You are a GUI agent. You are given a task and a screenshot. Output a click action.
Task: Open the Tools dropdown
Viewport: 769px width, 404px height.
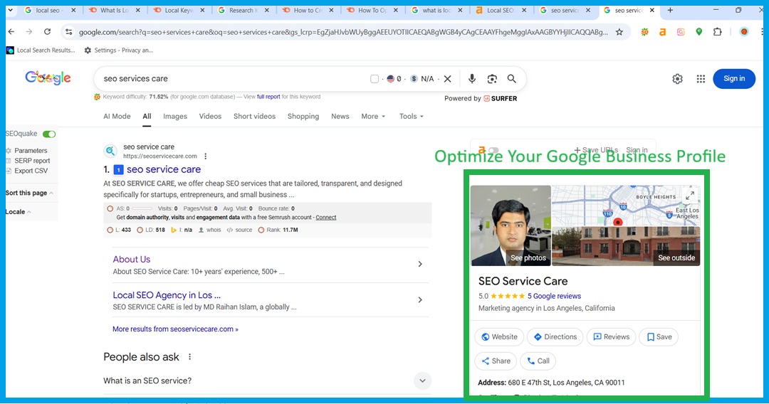[411, 117]
